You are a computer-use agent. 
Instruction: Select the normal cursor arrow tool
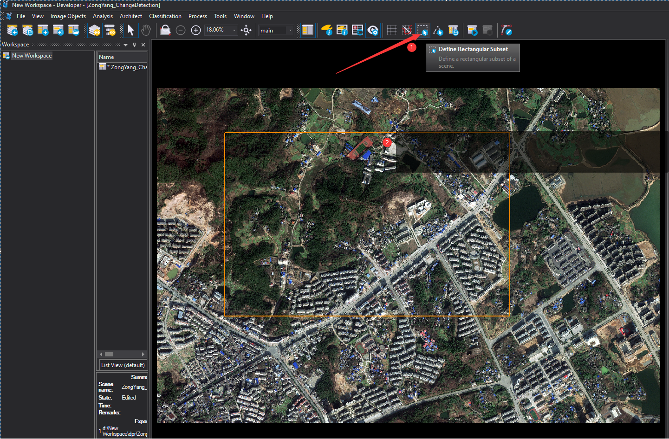pyautogui.click(x=130, y=31)
